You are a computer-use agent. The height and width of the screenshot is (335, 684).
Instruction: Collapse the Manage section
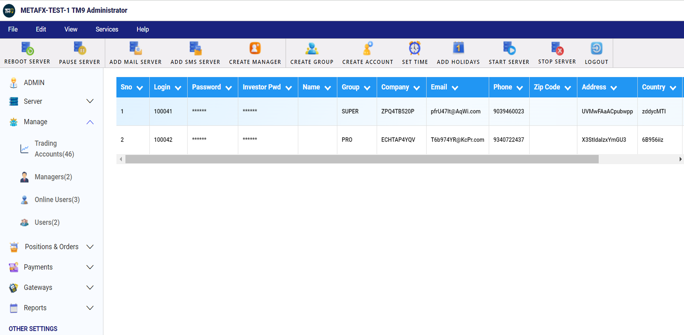coord(90,122)
